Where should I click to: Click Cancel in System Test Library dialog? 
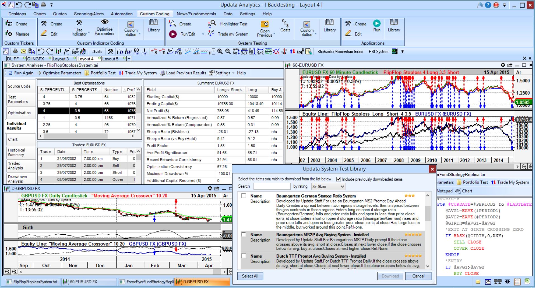418,276
